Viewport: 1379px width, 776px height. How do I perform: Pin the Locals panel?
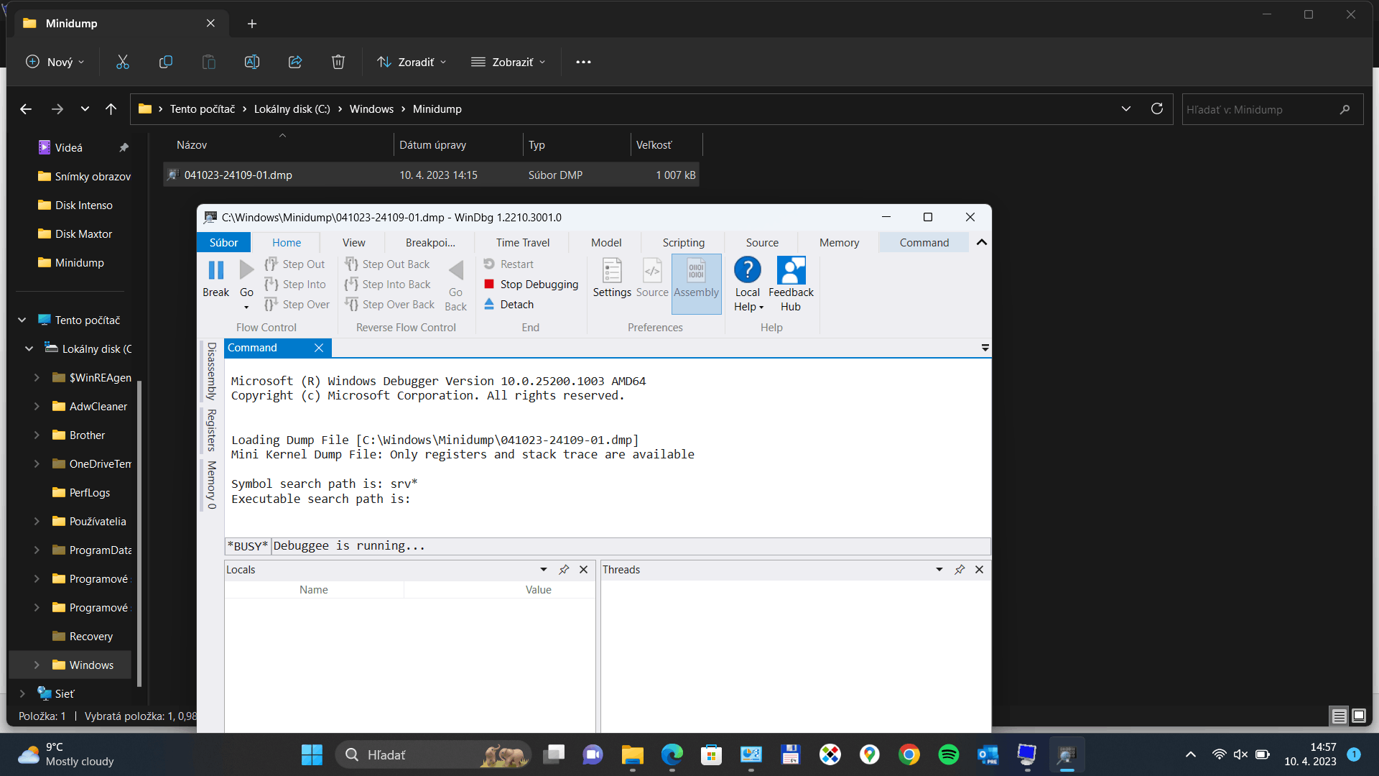pyautogui.click(x=564, y=570)
